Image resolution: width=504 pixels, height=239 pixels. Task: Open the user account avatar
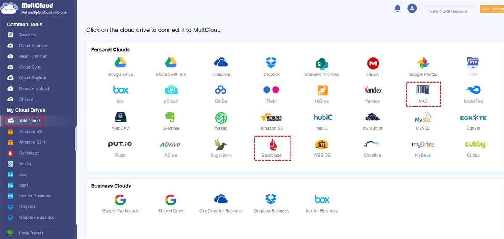(x=412, y=8)
